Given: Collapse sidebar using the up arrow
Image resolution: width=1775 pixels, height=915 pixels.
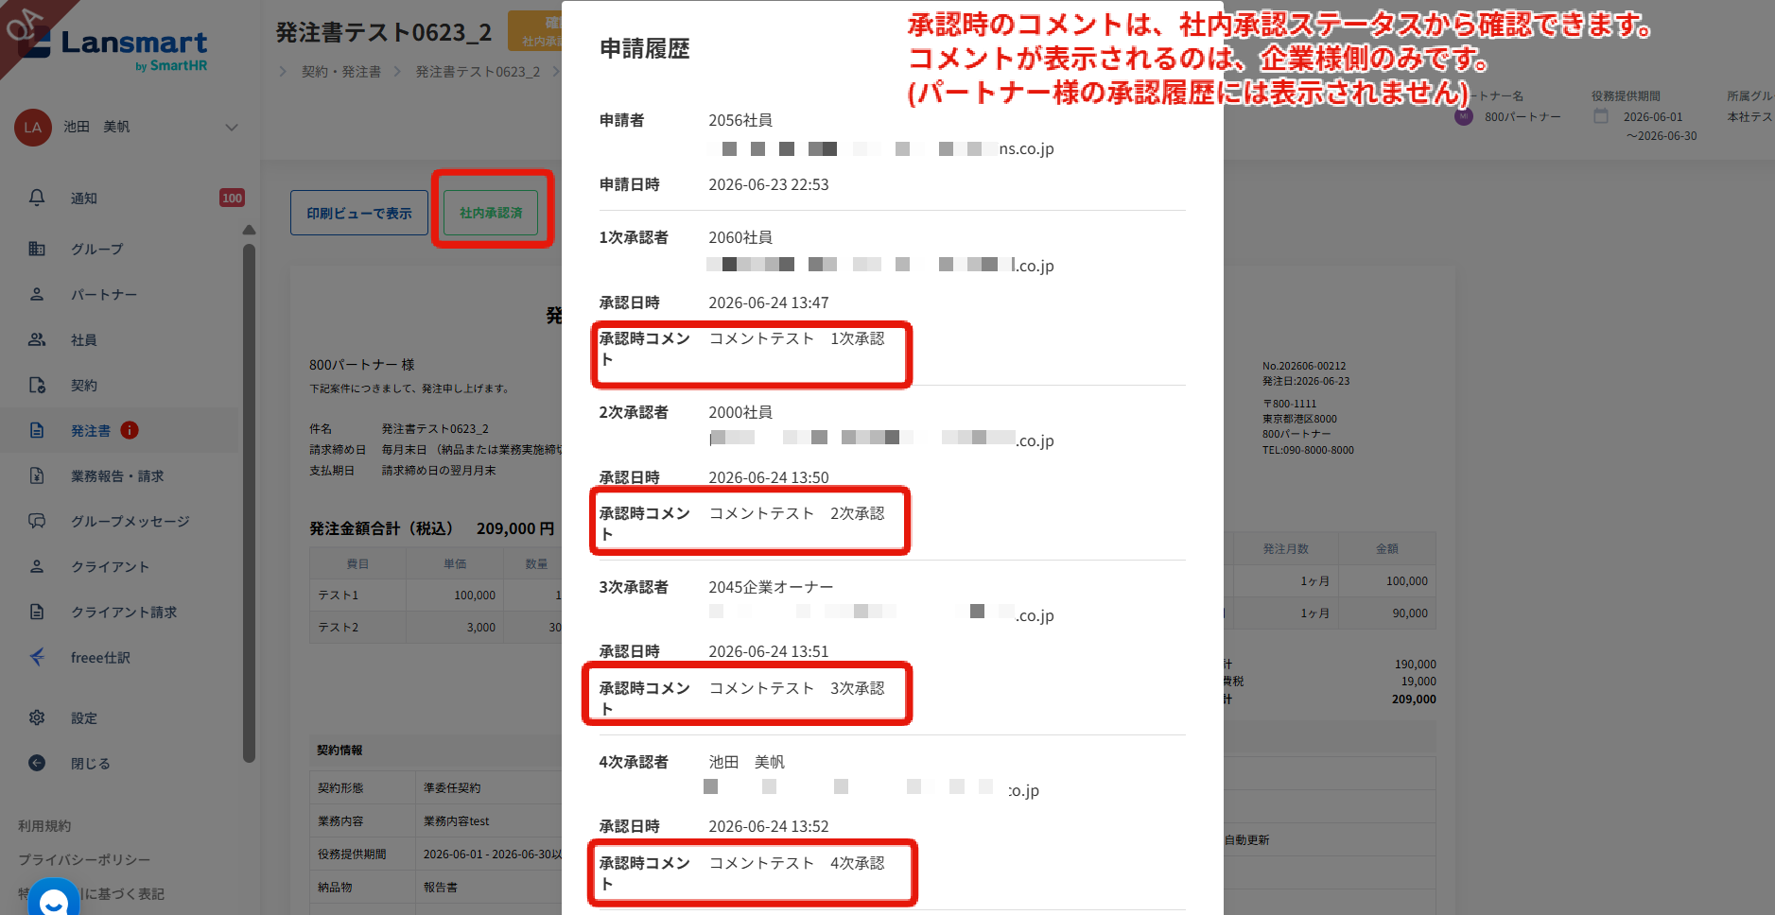Looking at the screenshot, I should coord(249,230).
